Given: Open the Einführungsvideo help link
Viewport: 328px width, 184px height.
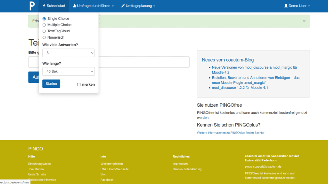Looking at the screenshot, I should point(39,164).
